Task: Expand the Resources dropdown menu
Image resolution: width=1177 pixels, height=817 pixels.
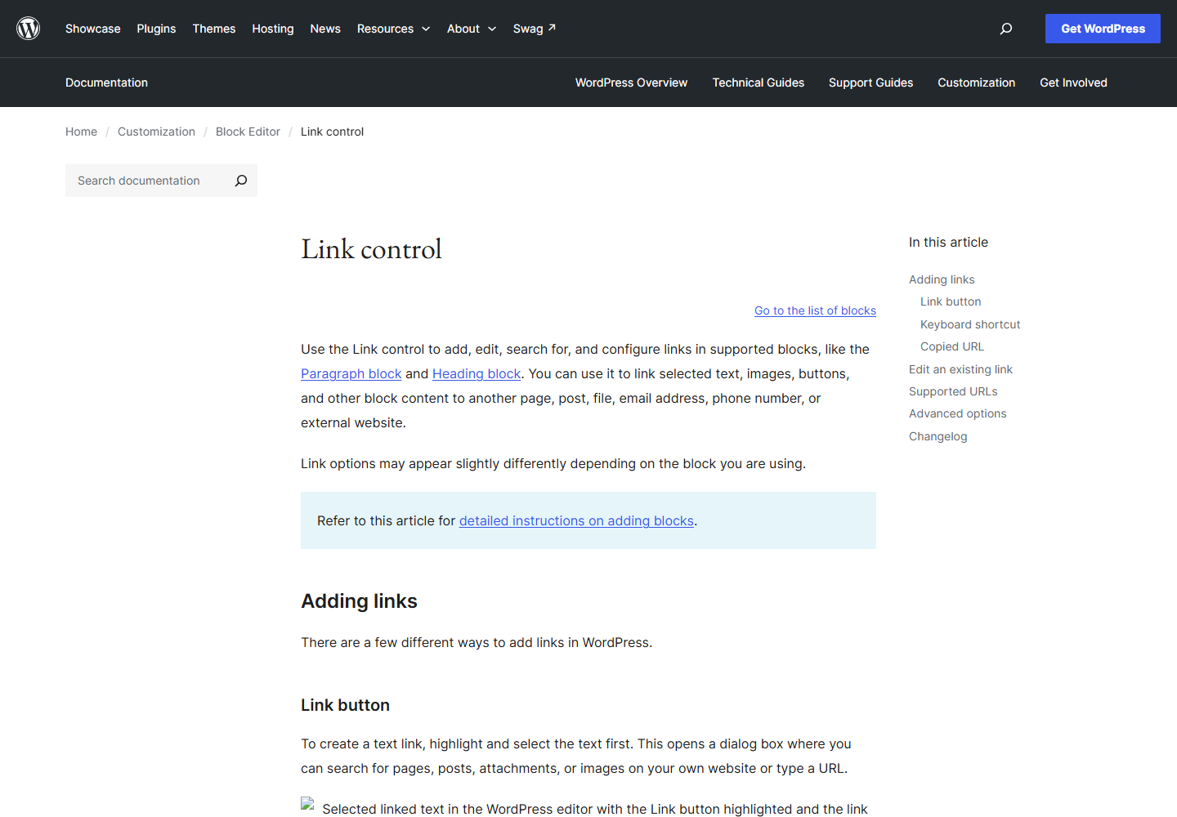Action: 393,29
